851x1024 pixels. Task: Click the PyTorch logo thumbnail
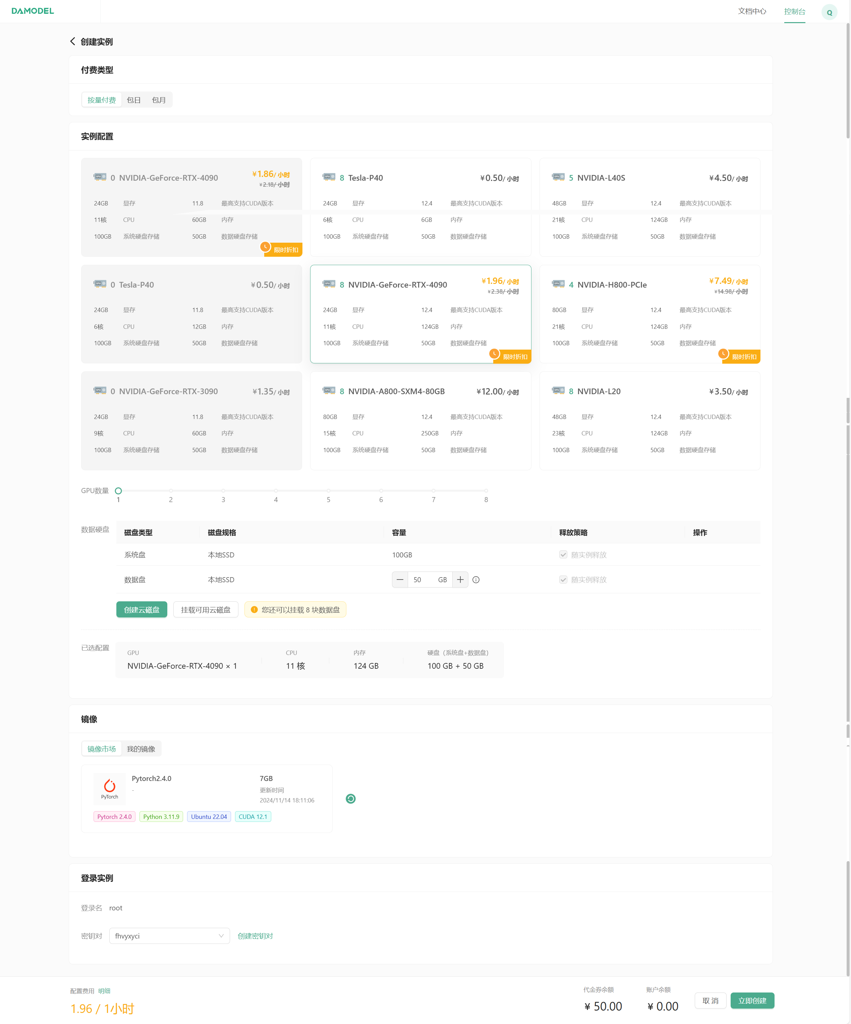(110, 788)
